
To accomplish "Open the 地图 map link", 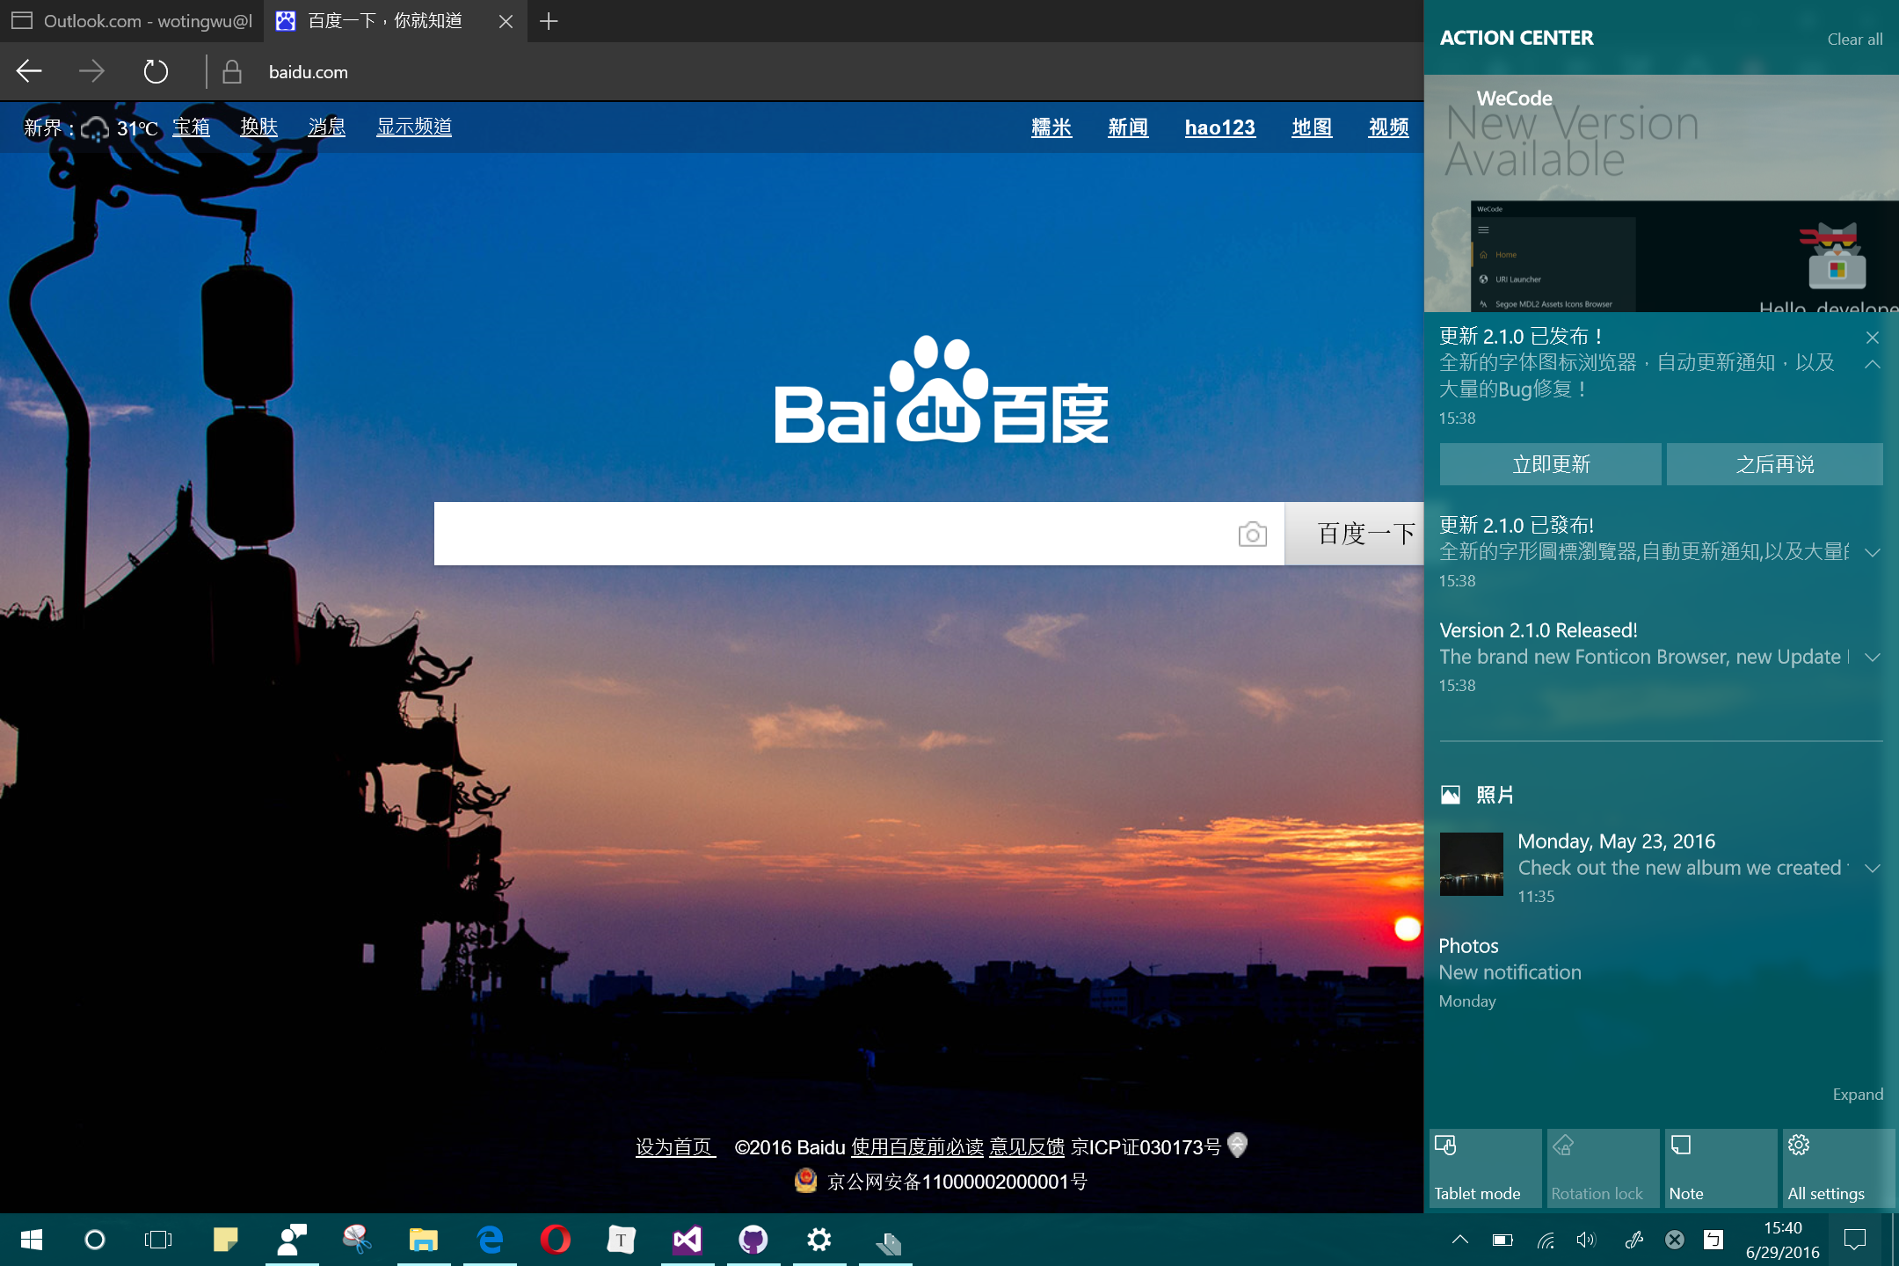I will click(x=1312, y=127).
